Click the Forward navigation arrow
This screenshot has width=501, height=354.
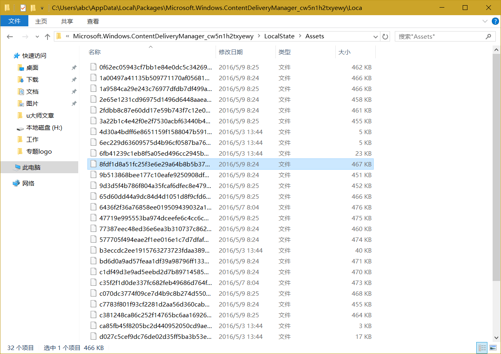tap(25, 37)
